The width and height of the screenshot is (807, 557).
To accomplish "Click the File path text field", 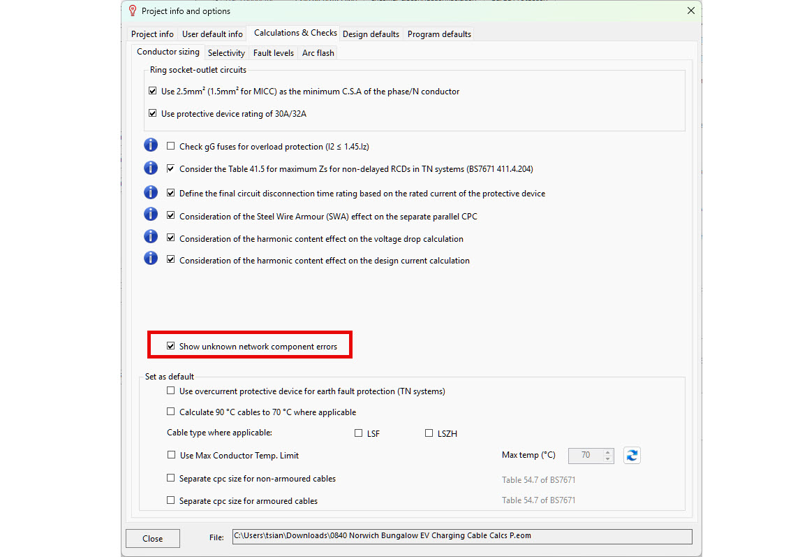I will click(x=461, y=536).
